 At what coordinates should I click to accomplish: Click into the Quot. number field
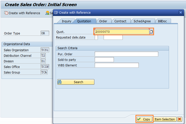point(122,32)
